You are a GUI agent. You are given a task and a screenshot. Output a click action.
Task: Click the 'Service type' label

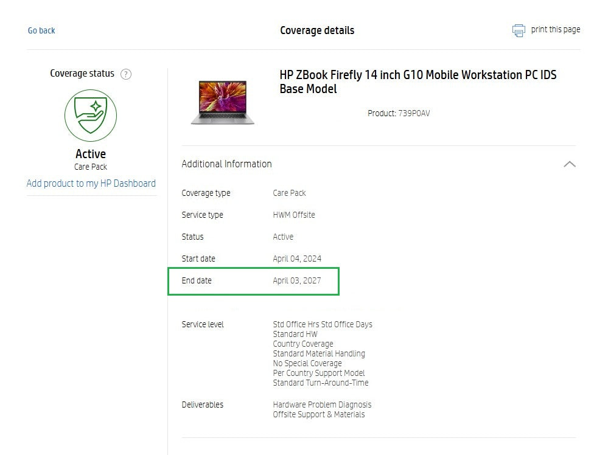pyautogui.click(x=203, y=215)
